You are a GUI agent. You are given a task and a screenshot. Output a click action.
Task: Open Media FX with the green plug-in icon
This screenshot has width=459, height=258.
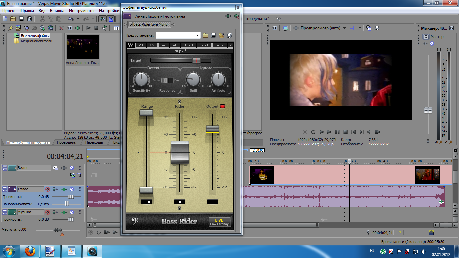tap(78, 28)
